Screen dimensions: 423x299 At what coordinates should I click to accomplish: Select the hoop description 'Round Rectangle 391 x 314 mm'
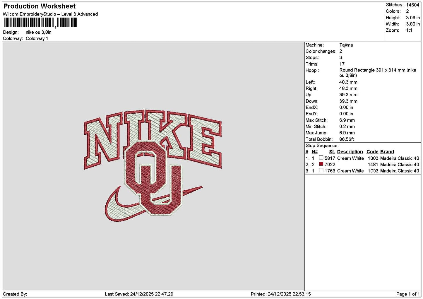click(x=372, y=70)
